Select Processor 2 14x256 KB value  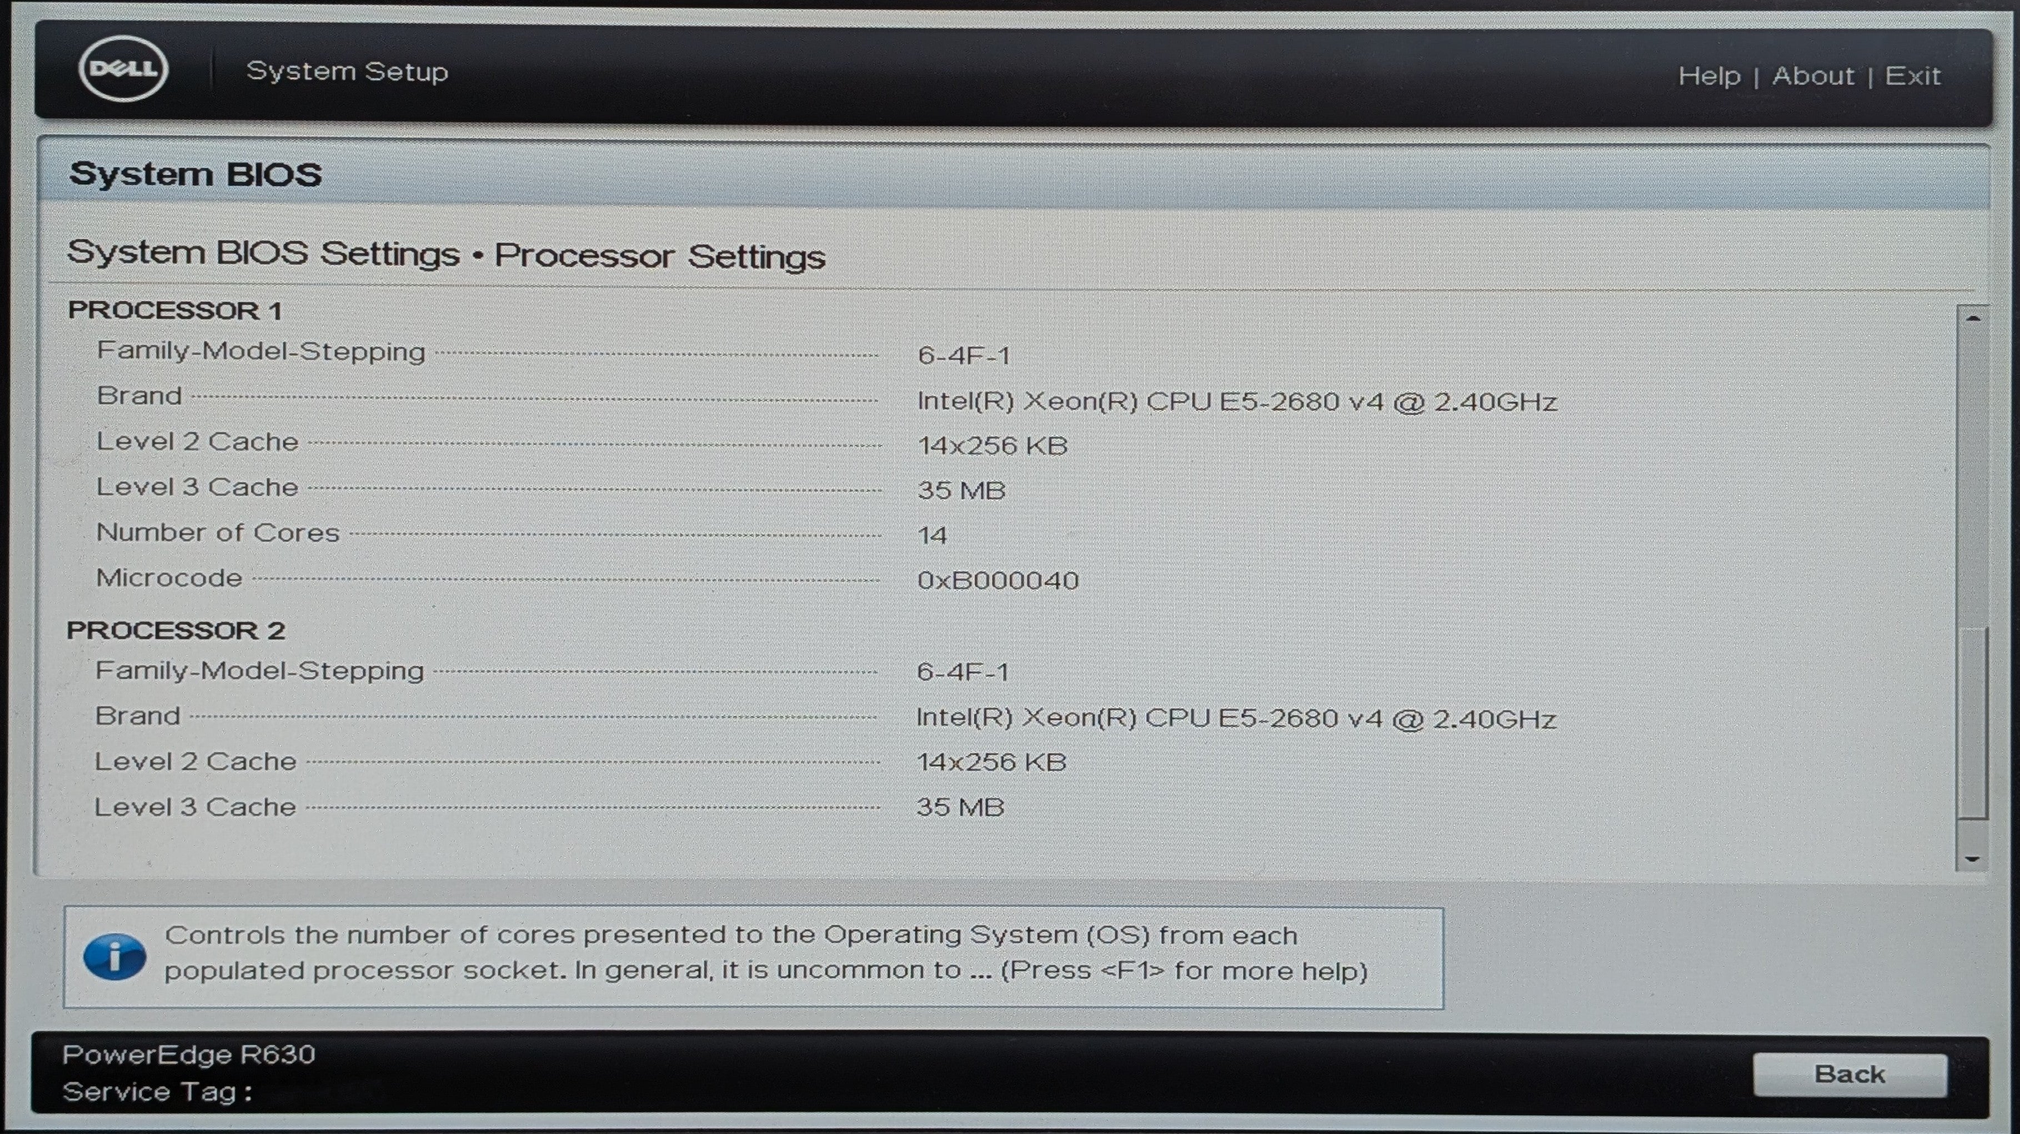[991, 763]
